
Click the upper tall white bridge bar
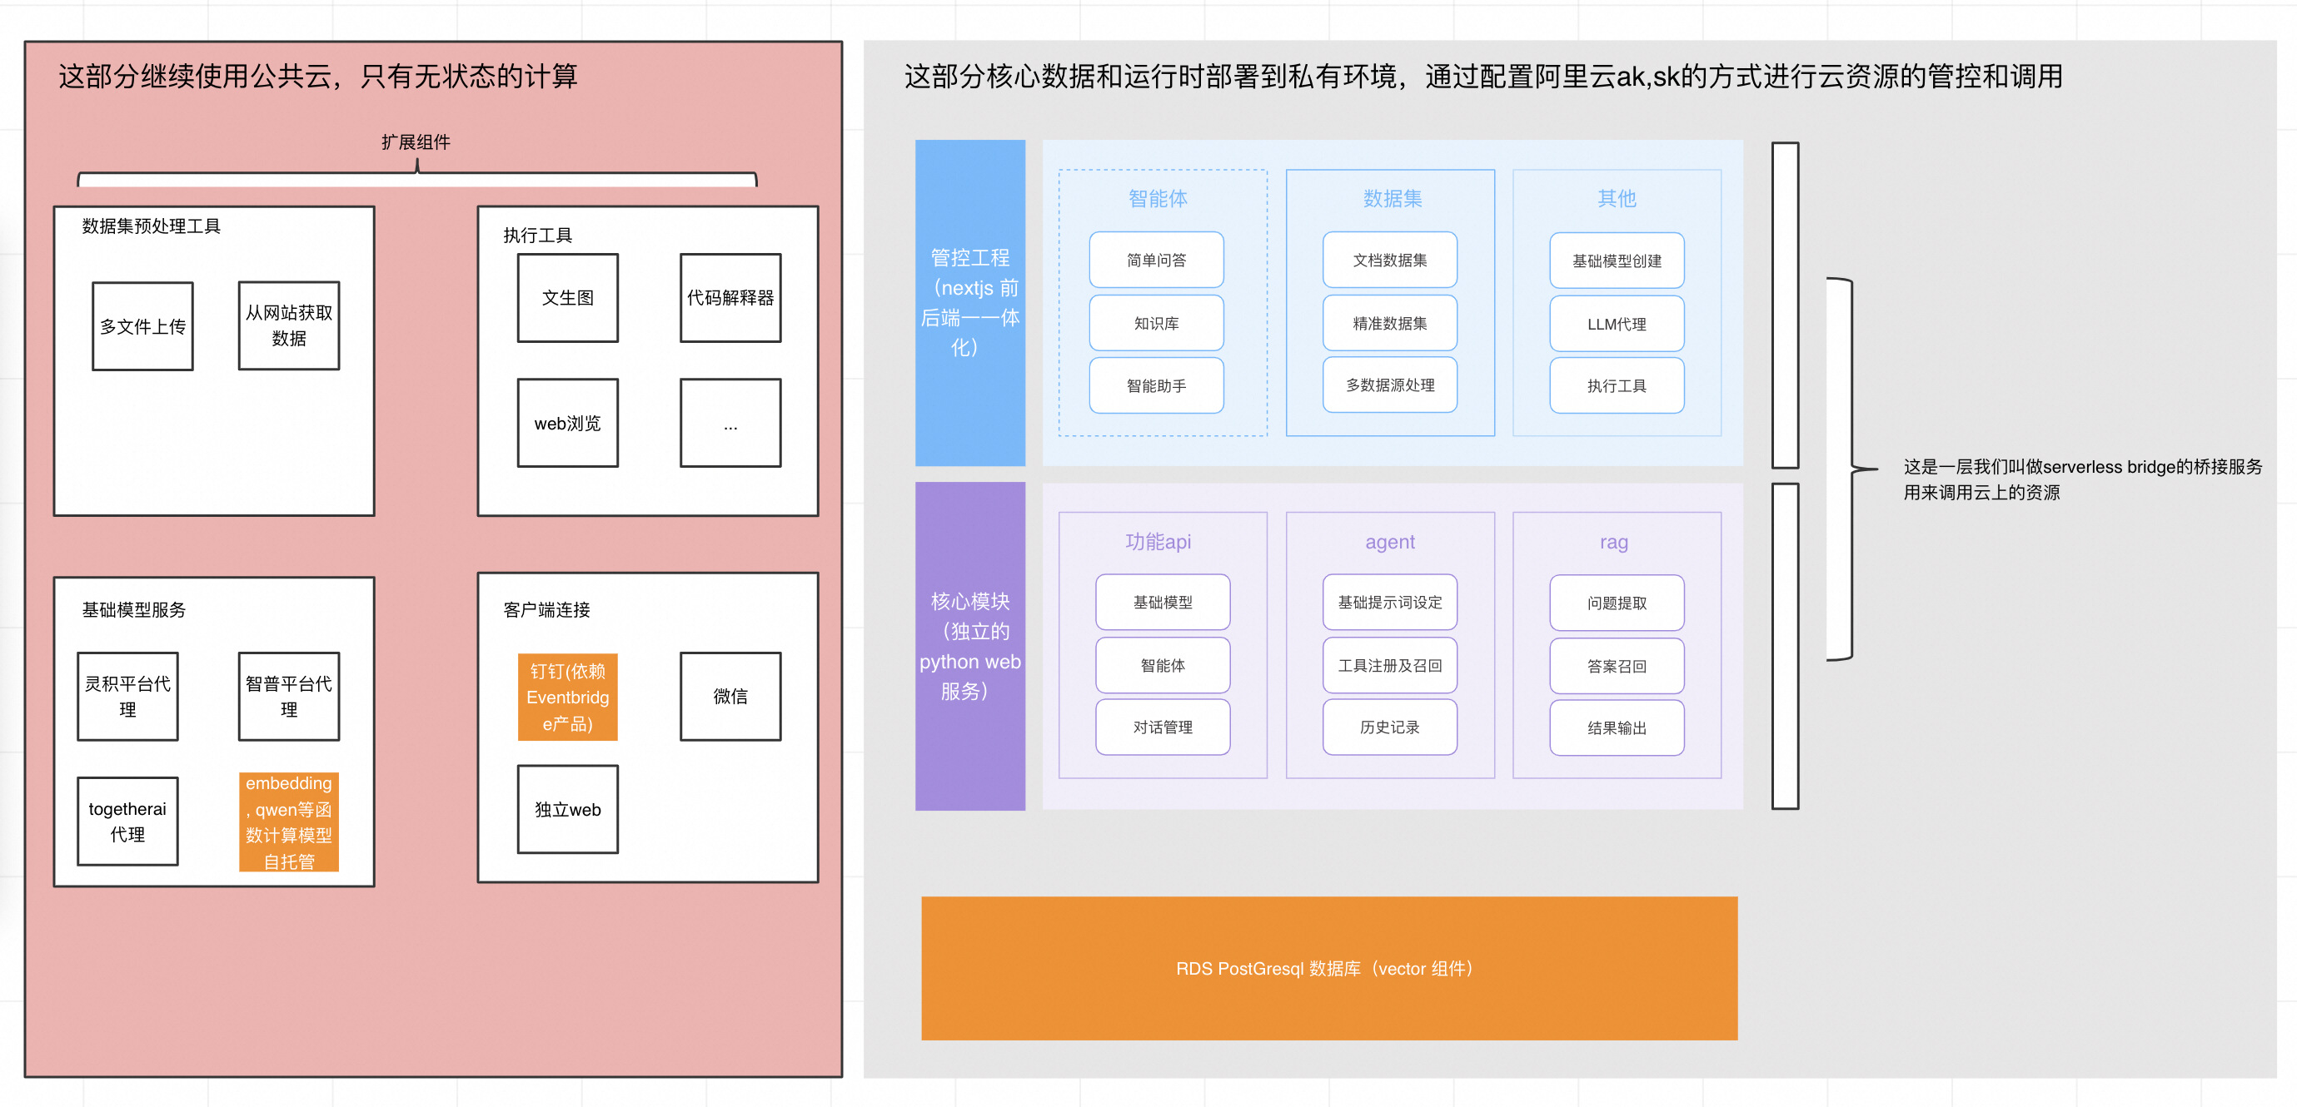1785,305
